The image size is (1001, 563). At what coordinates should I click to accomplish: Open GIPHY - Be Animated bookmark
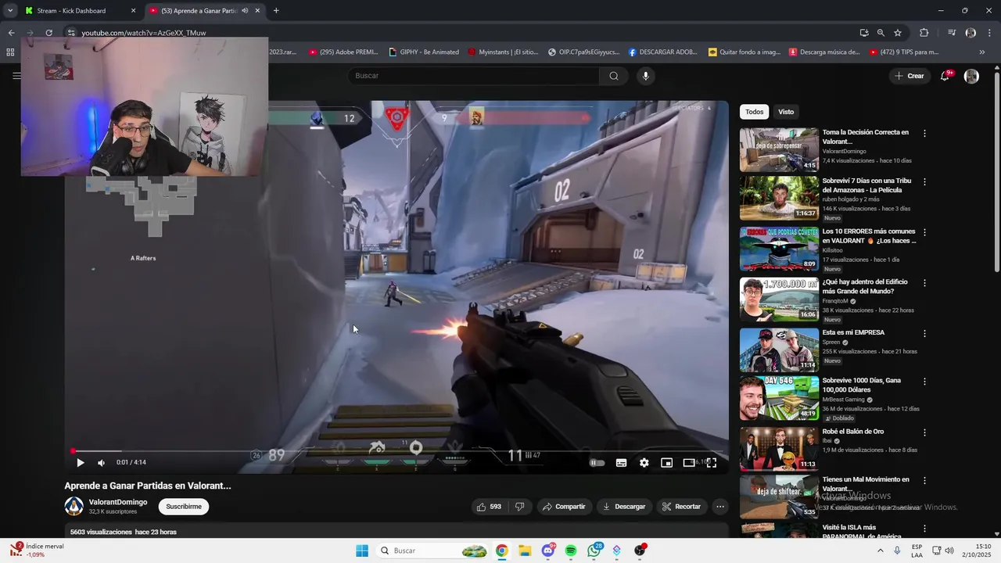(424, 52)
